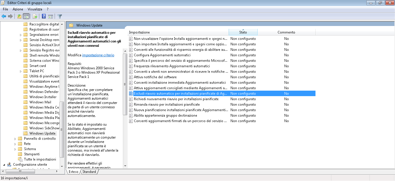395x181 pixels.
Task: Click the Windows Installer folder icon
Action: (x=25, y=97)
